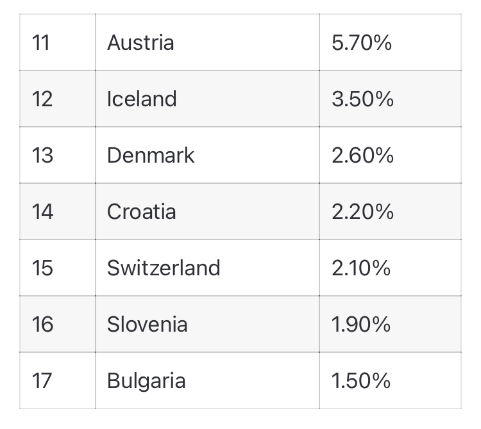Image resolution: width=481 pixels, height=429 pixels.
Task: Select the 1.50% value cell
Action: pos(361,381)
